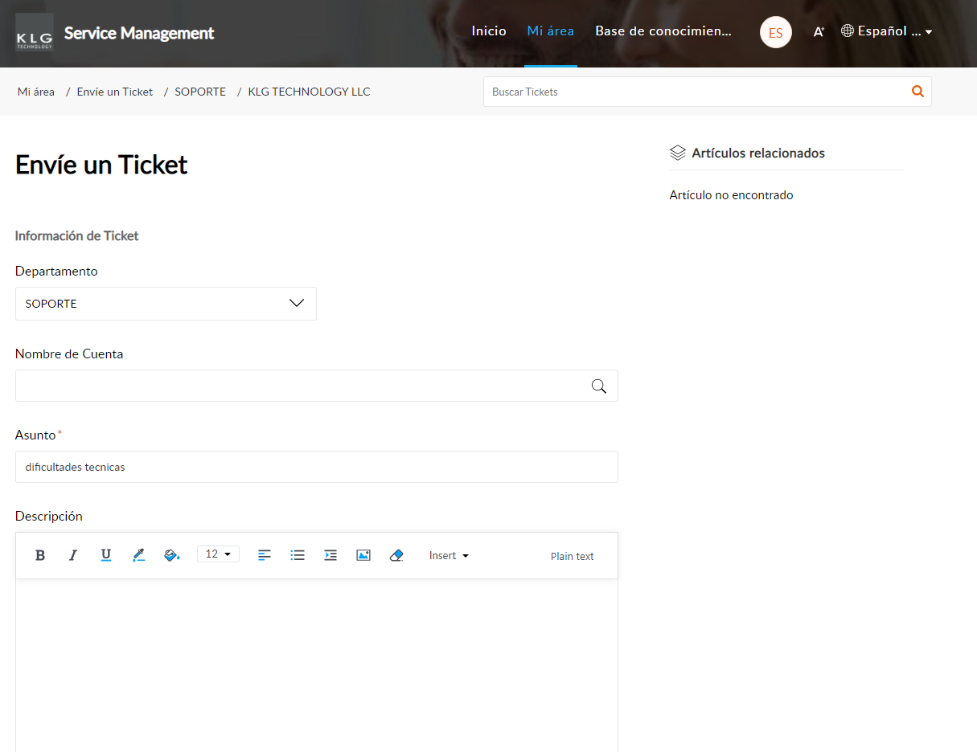Open text alignment options

pos(265,555)
